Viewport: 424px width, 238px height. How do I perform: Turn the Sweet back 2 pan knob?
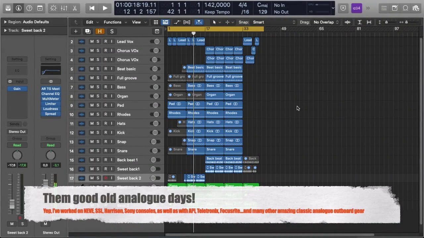pos(17,155)
